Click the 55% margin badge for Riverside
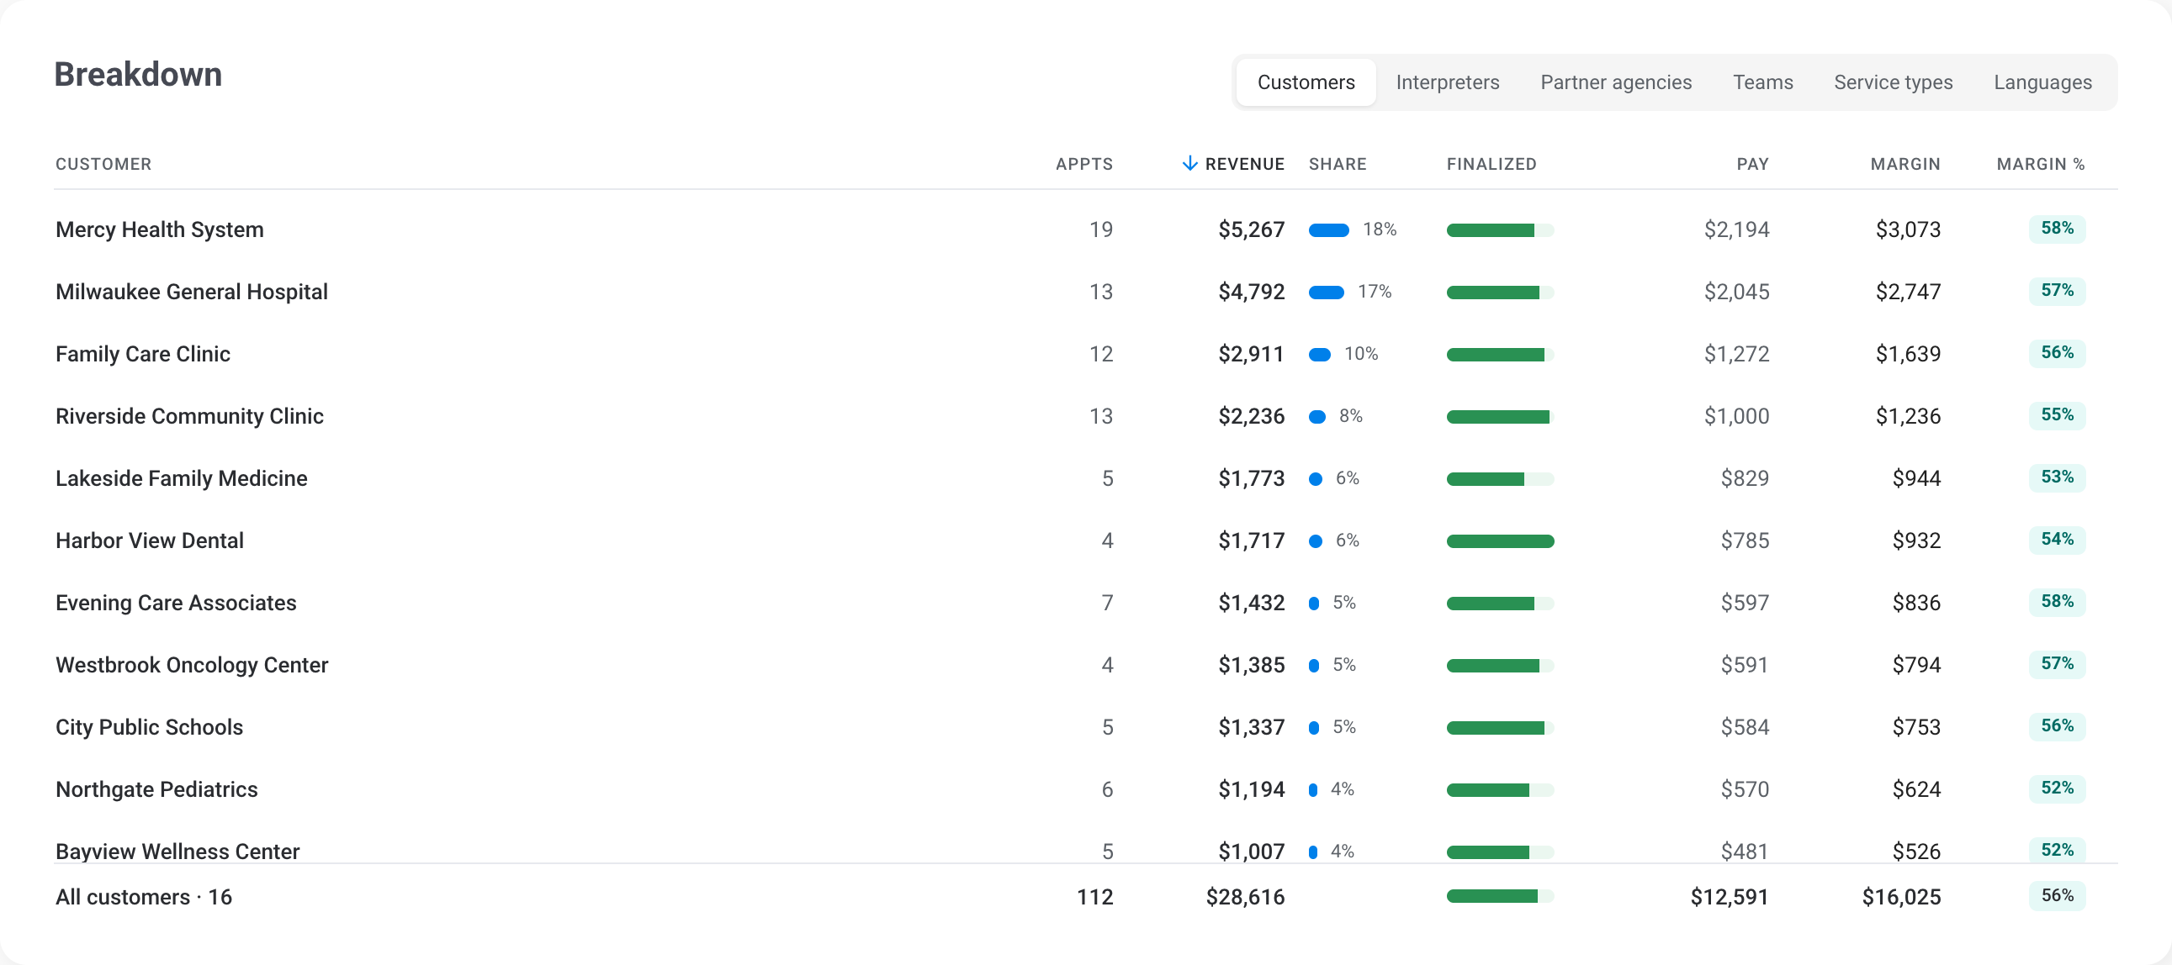2172x965 pixels. point(2057,414)
